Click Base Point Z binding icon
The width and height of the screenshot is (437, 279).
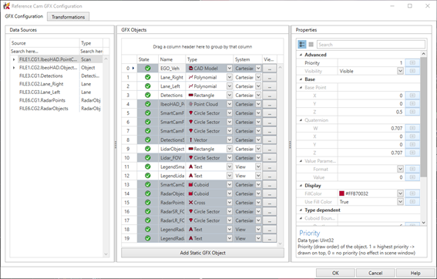(x=412, y=112)
